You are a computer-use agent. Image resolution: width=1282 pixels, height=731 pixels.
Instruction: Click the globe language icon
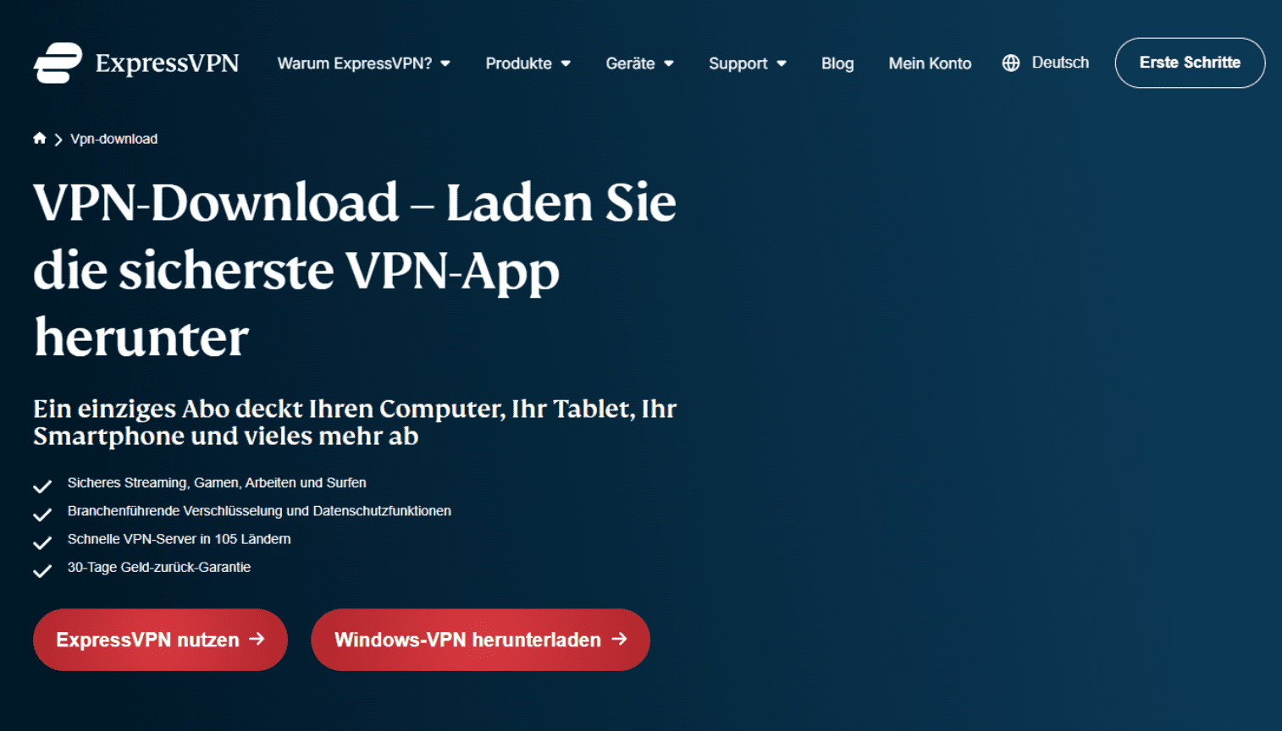[1011, 63]
